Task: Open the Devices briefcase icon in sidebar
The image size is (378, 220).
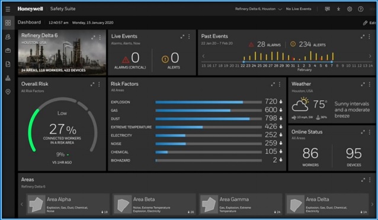Action: click(x=8, y=50)
